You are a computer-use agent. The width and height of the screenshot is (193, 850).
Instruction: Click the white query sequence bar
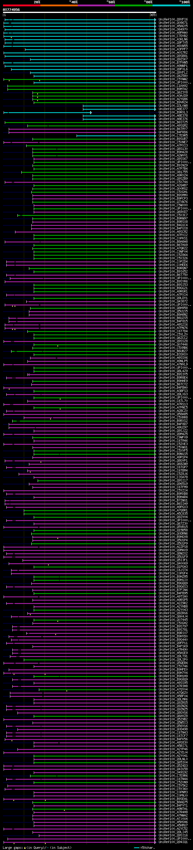point(80,13)
